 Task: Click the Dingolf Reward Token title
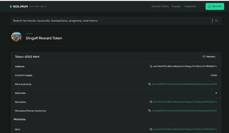click(x=44, y=38)
